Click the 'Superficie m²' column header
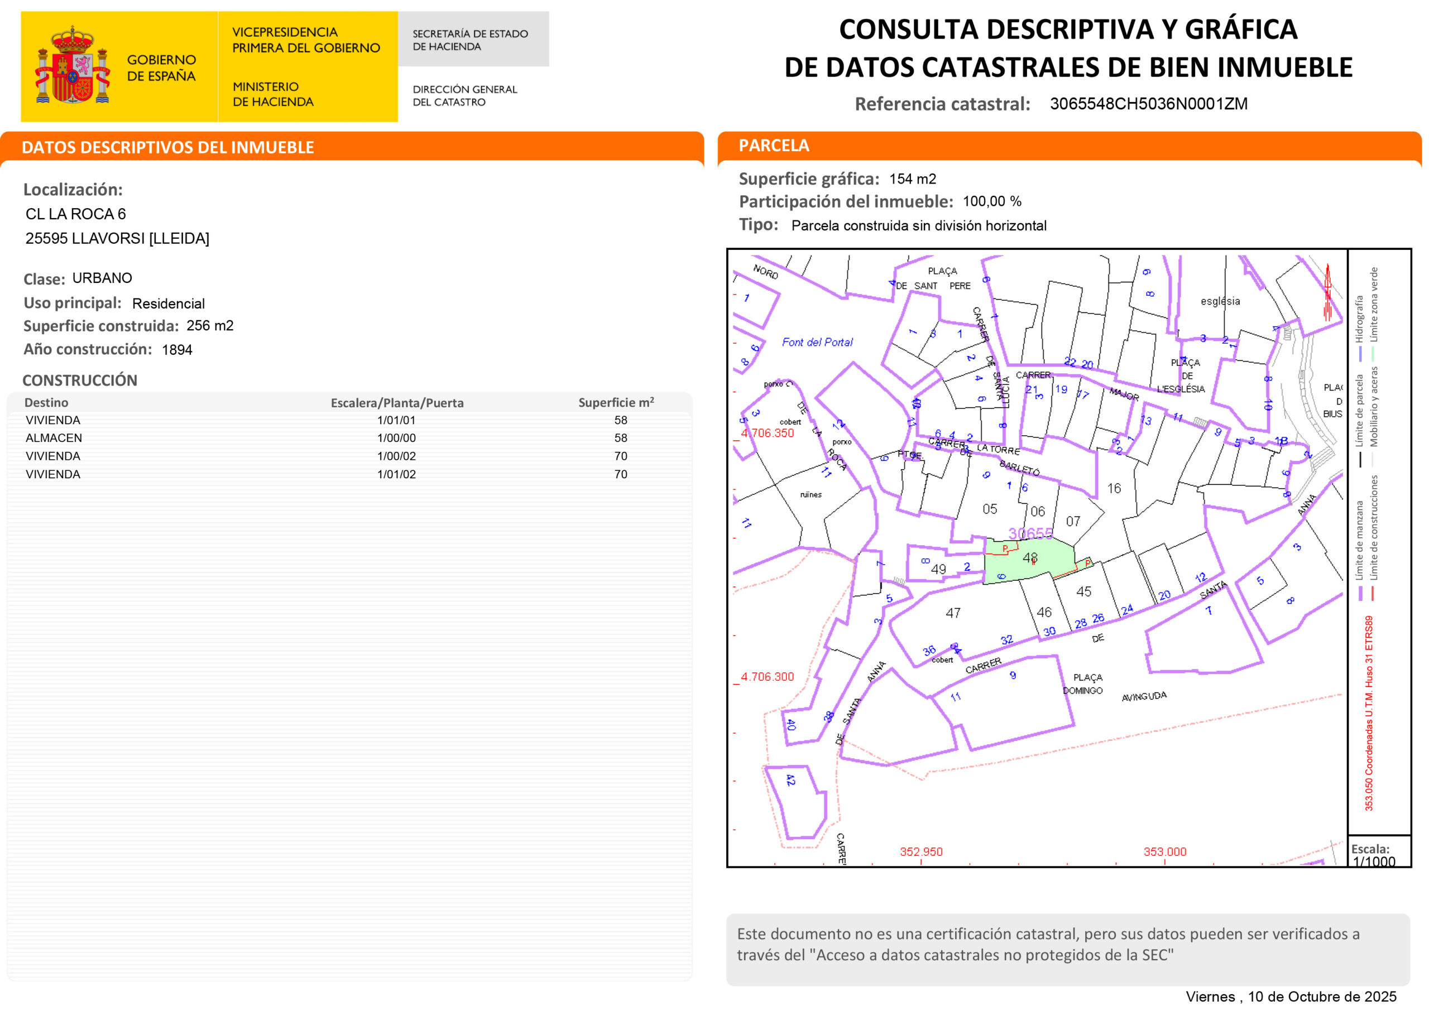The image size is (1429, 1021). (x=616, y=402)
